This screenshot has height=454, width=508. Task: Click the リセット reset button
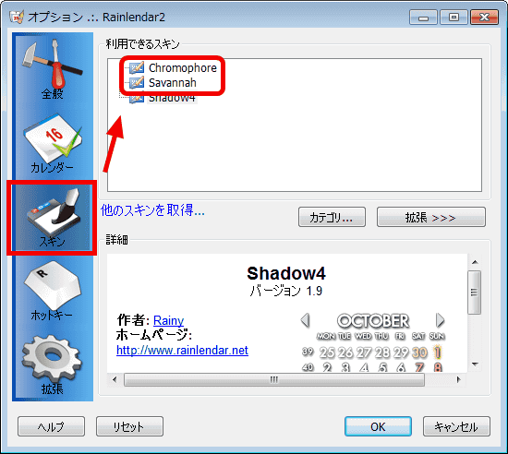[129, 426]
